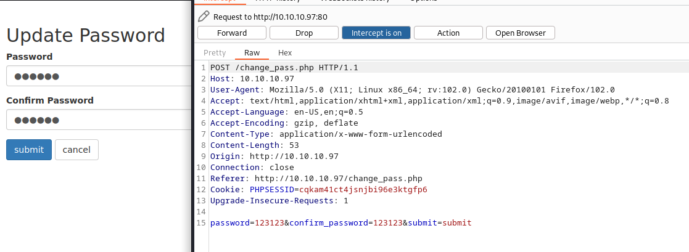The width and height of the screenshot is (689, 252).
Task: Click the POST /change_pass.php request line
Action: tap(284, 68)
